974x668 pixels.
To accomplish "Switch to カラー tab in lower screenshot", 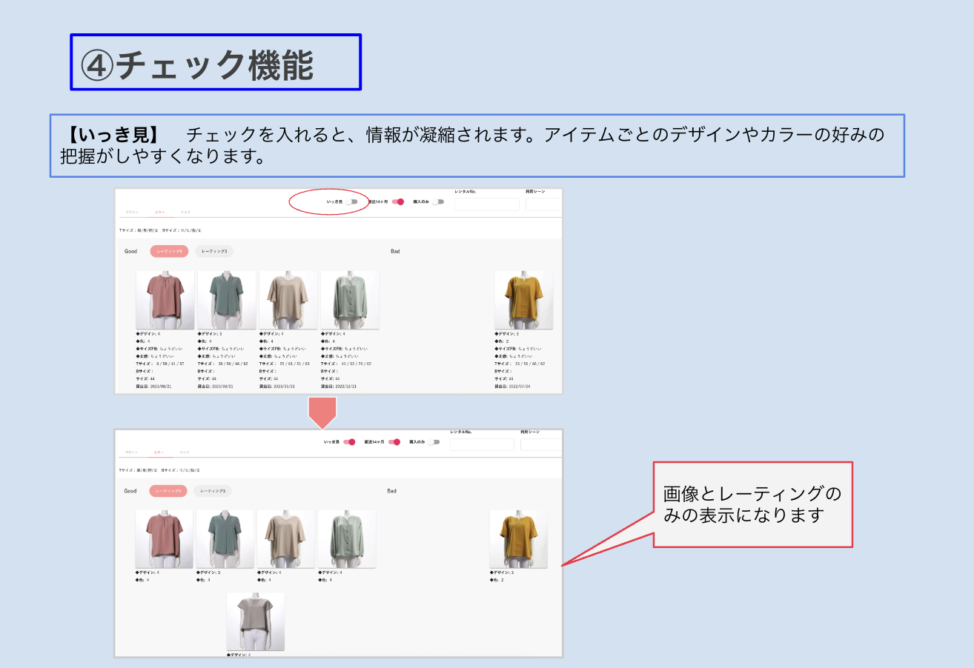I will tap(159, 452).
